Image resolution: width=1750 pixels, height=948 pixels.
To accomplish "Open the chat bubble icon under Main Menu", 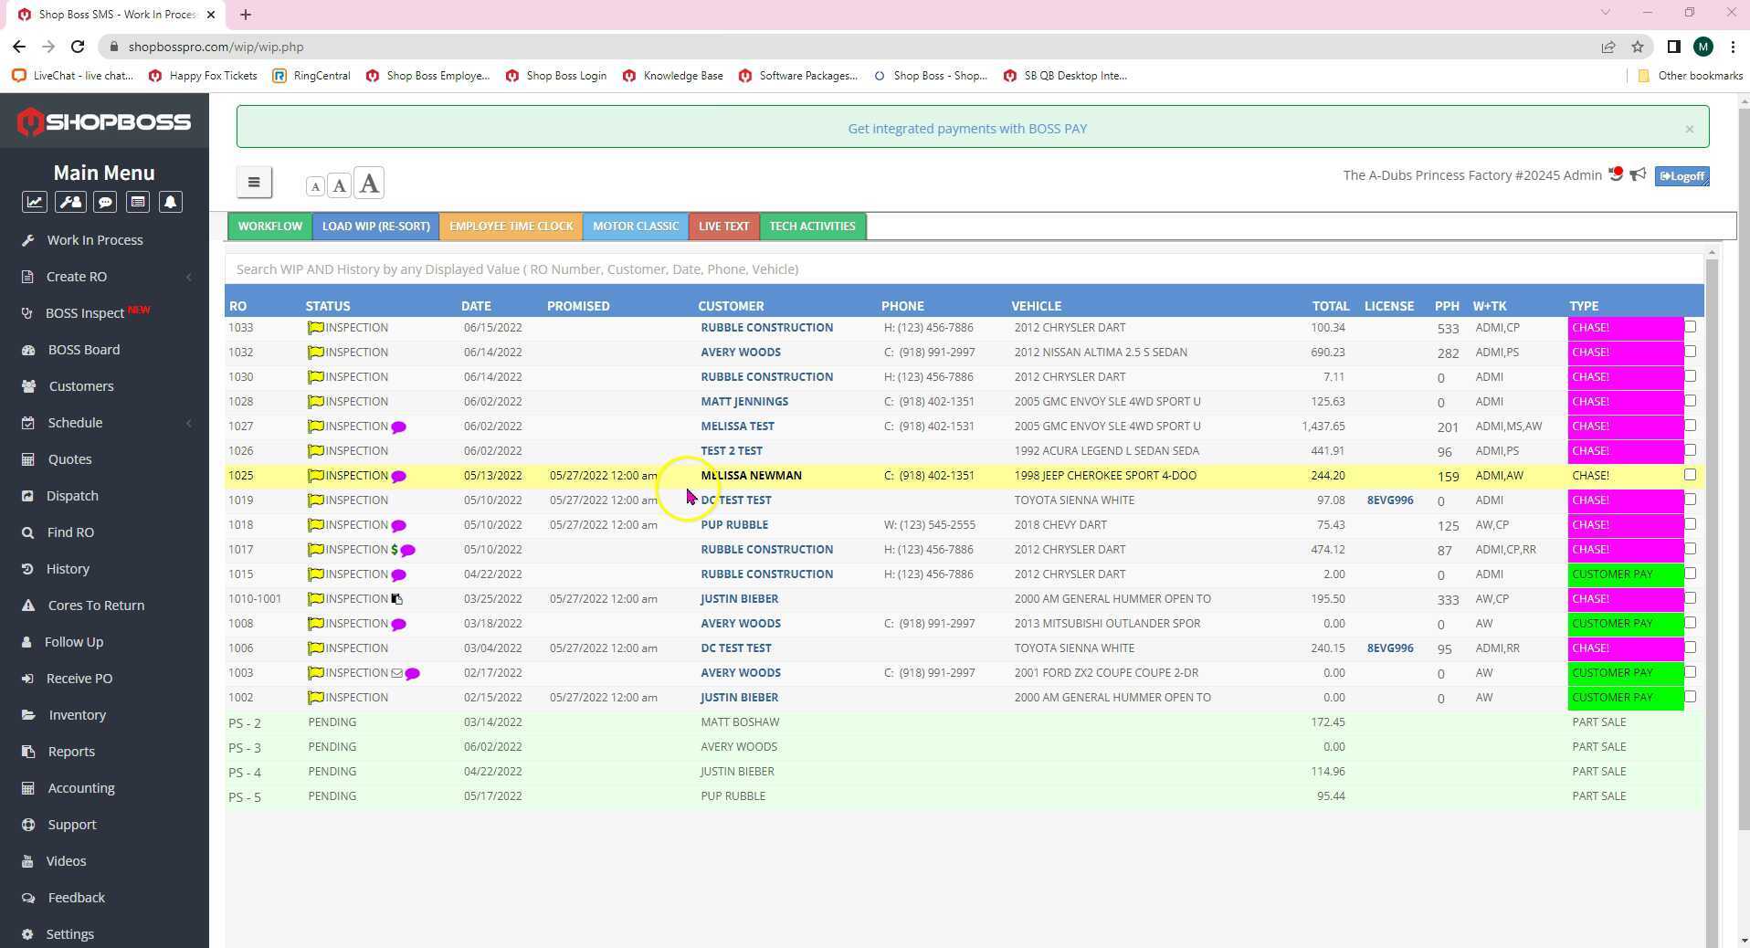I will [105, 202].
